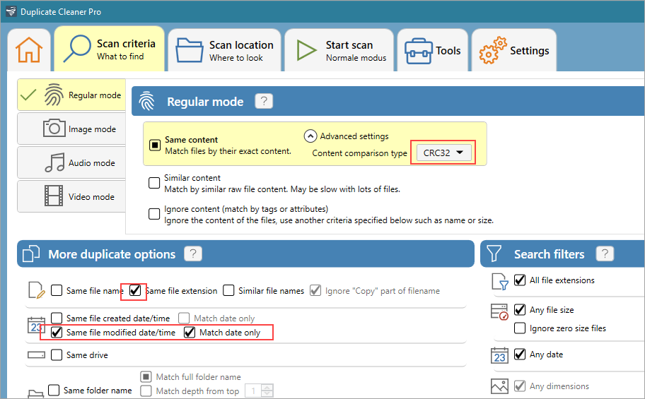Screen dimensions: 645x399
Task: Click the Home house icon tab
Action: [29, 50]
